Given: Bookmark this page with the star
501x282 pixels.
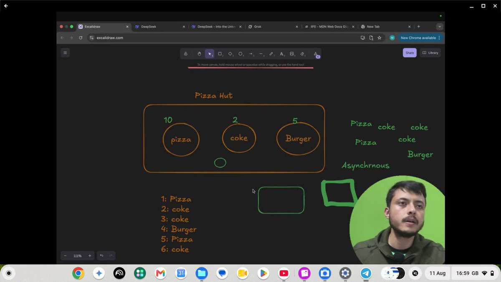Looking at the screenshot, I should tap(379, 38).
